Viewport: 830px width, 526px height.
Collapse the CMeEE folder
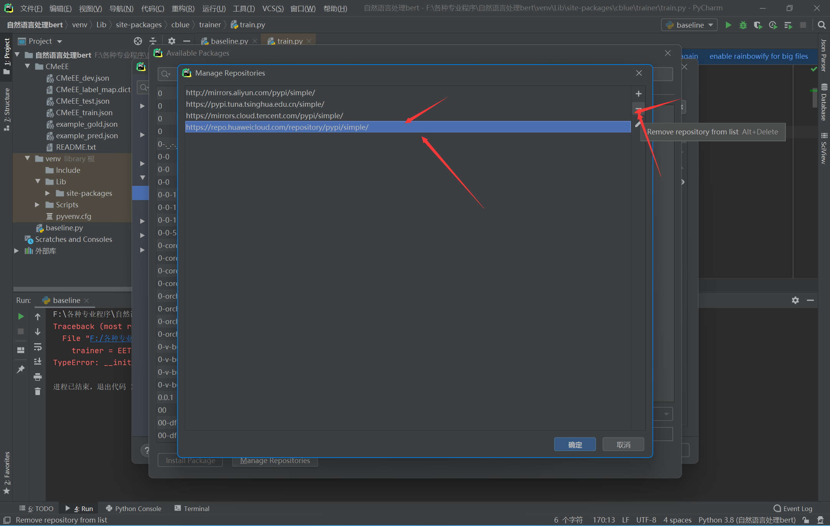click(x=27, y=66)
